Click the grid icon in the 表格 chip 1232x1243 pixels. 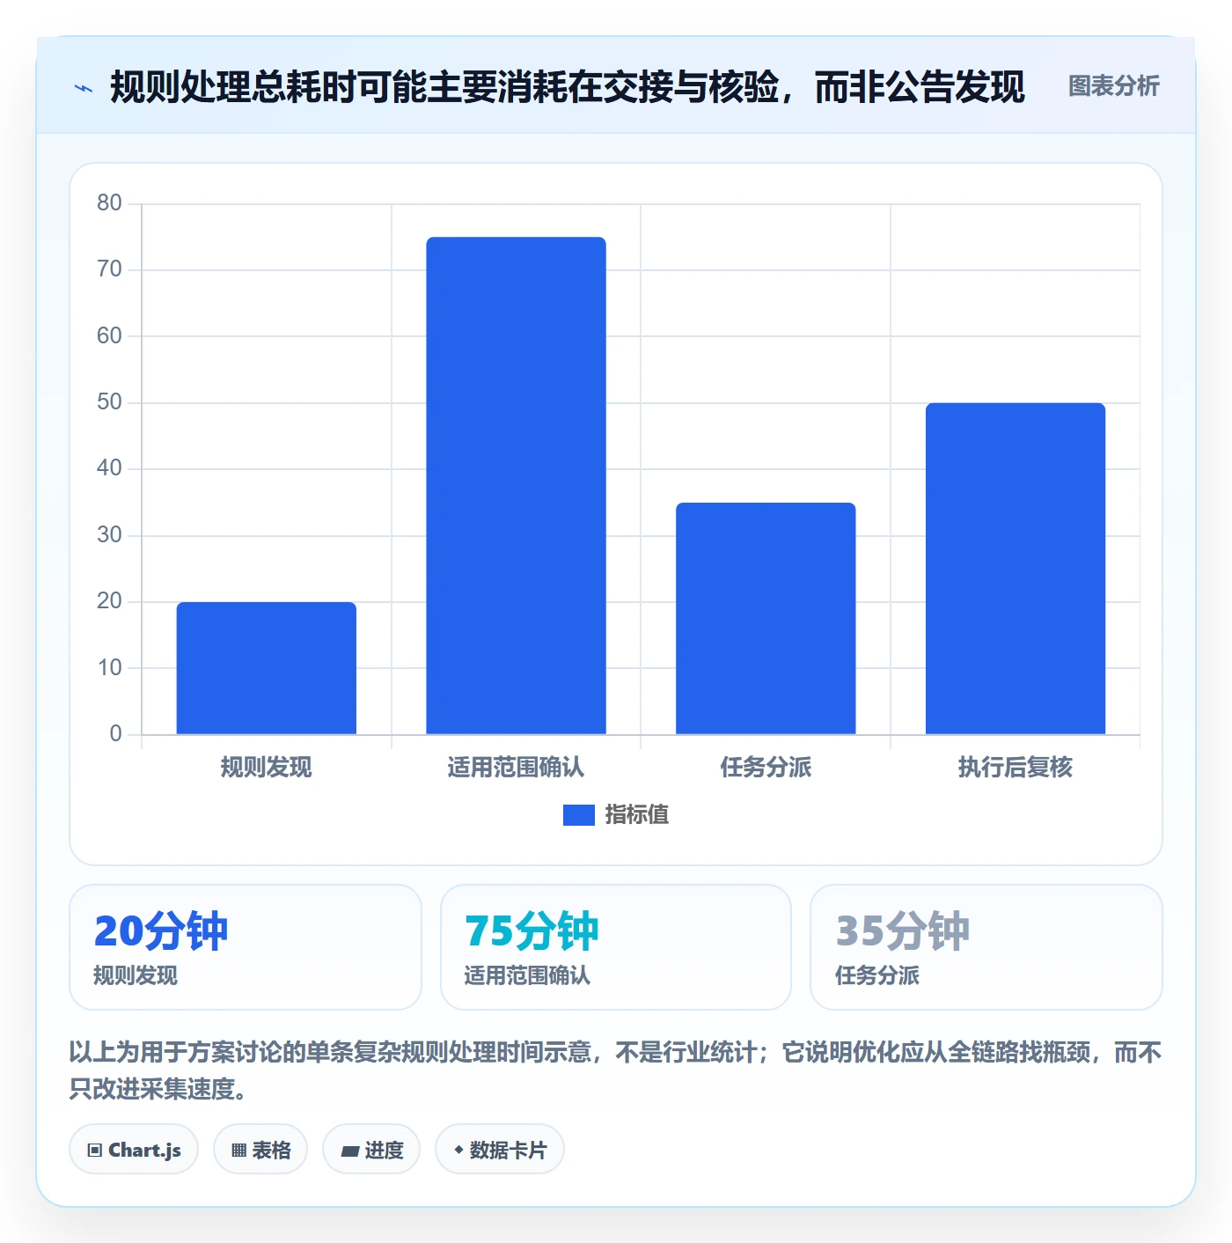coord(238,1151)
